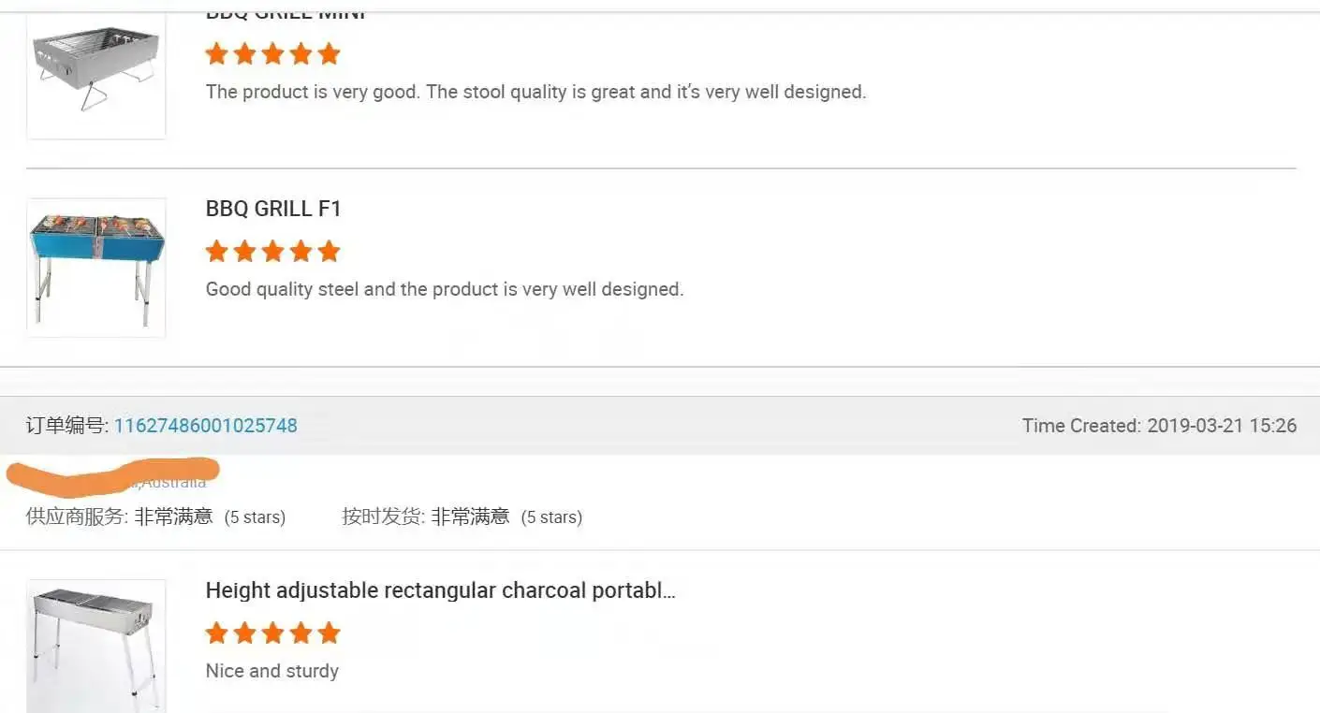Click fifth star of BBQ GRILL F1 rating
This screenshot has width=1320, height=713.
329,251
